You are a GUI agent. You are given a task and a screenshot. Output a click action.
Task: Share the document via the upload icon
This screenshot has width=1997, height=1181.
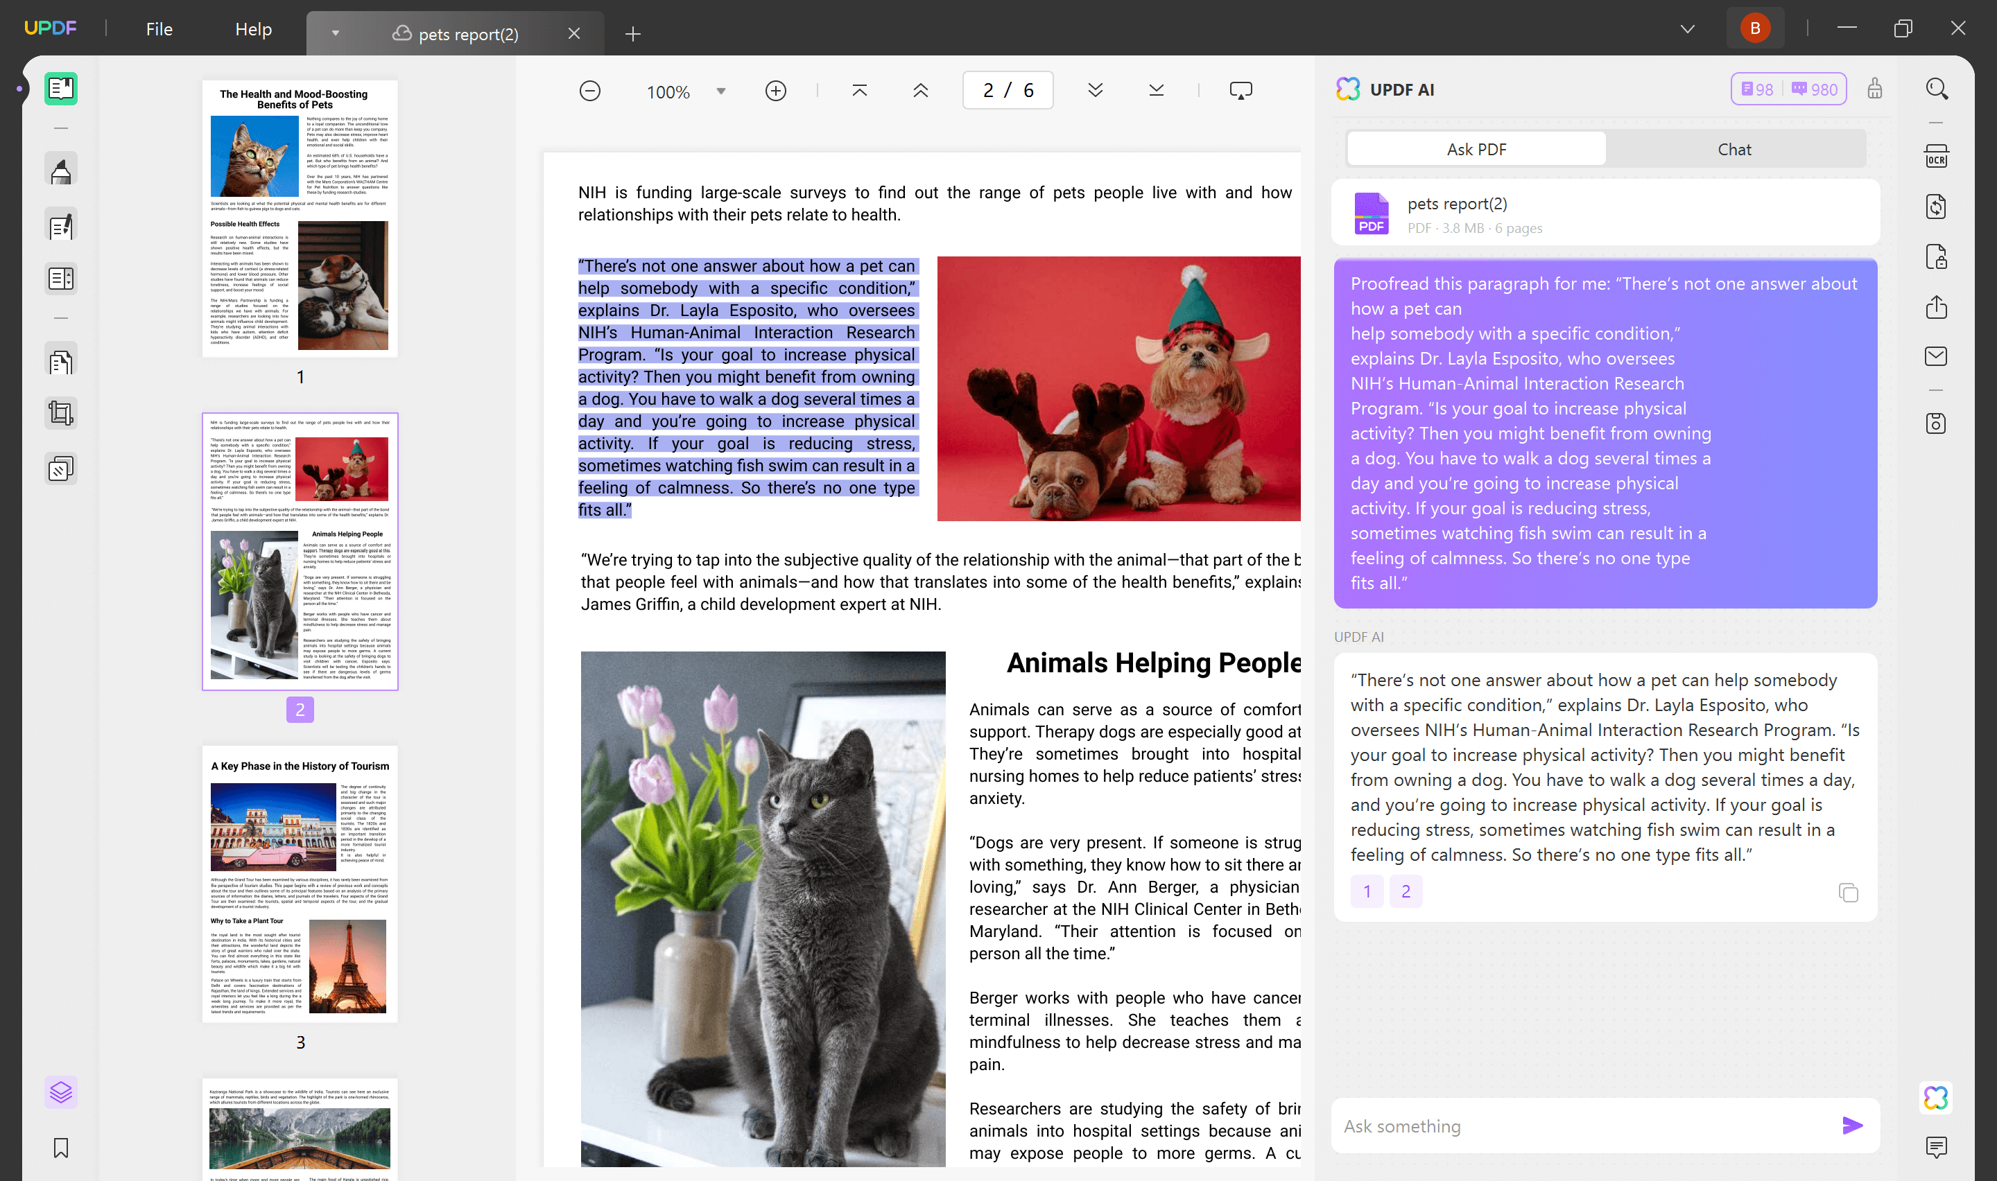[x=1937, y=307]
